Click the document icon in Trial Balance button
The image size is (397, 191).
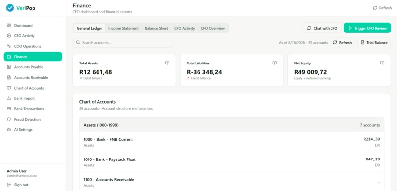(x=363, y=42)
